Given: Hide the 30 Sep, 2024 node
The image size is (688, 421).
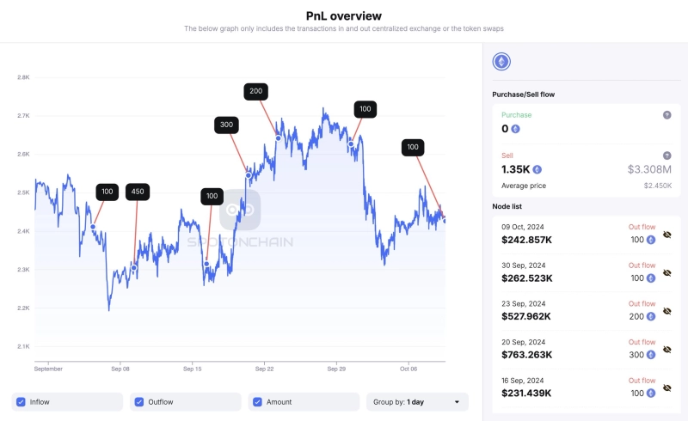Looking at the screenshot, I should click(666, 273).
